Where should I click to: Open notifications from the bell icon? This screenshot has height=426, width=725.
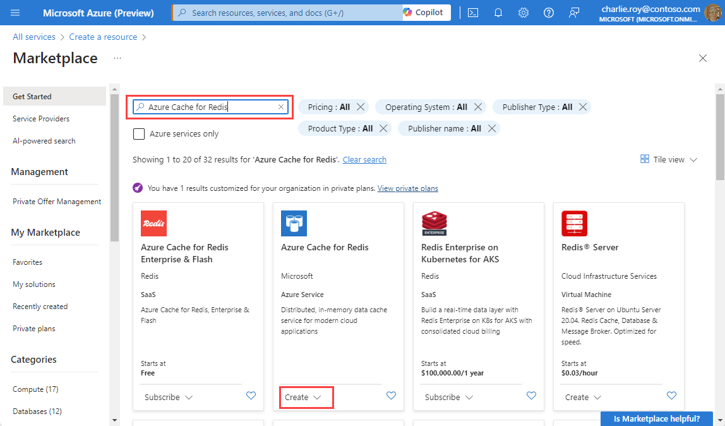pyautogui.click(x=498, y=12)
